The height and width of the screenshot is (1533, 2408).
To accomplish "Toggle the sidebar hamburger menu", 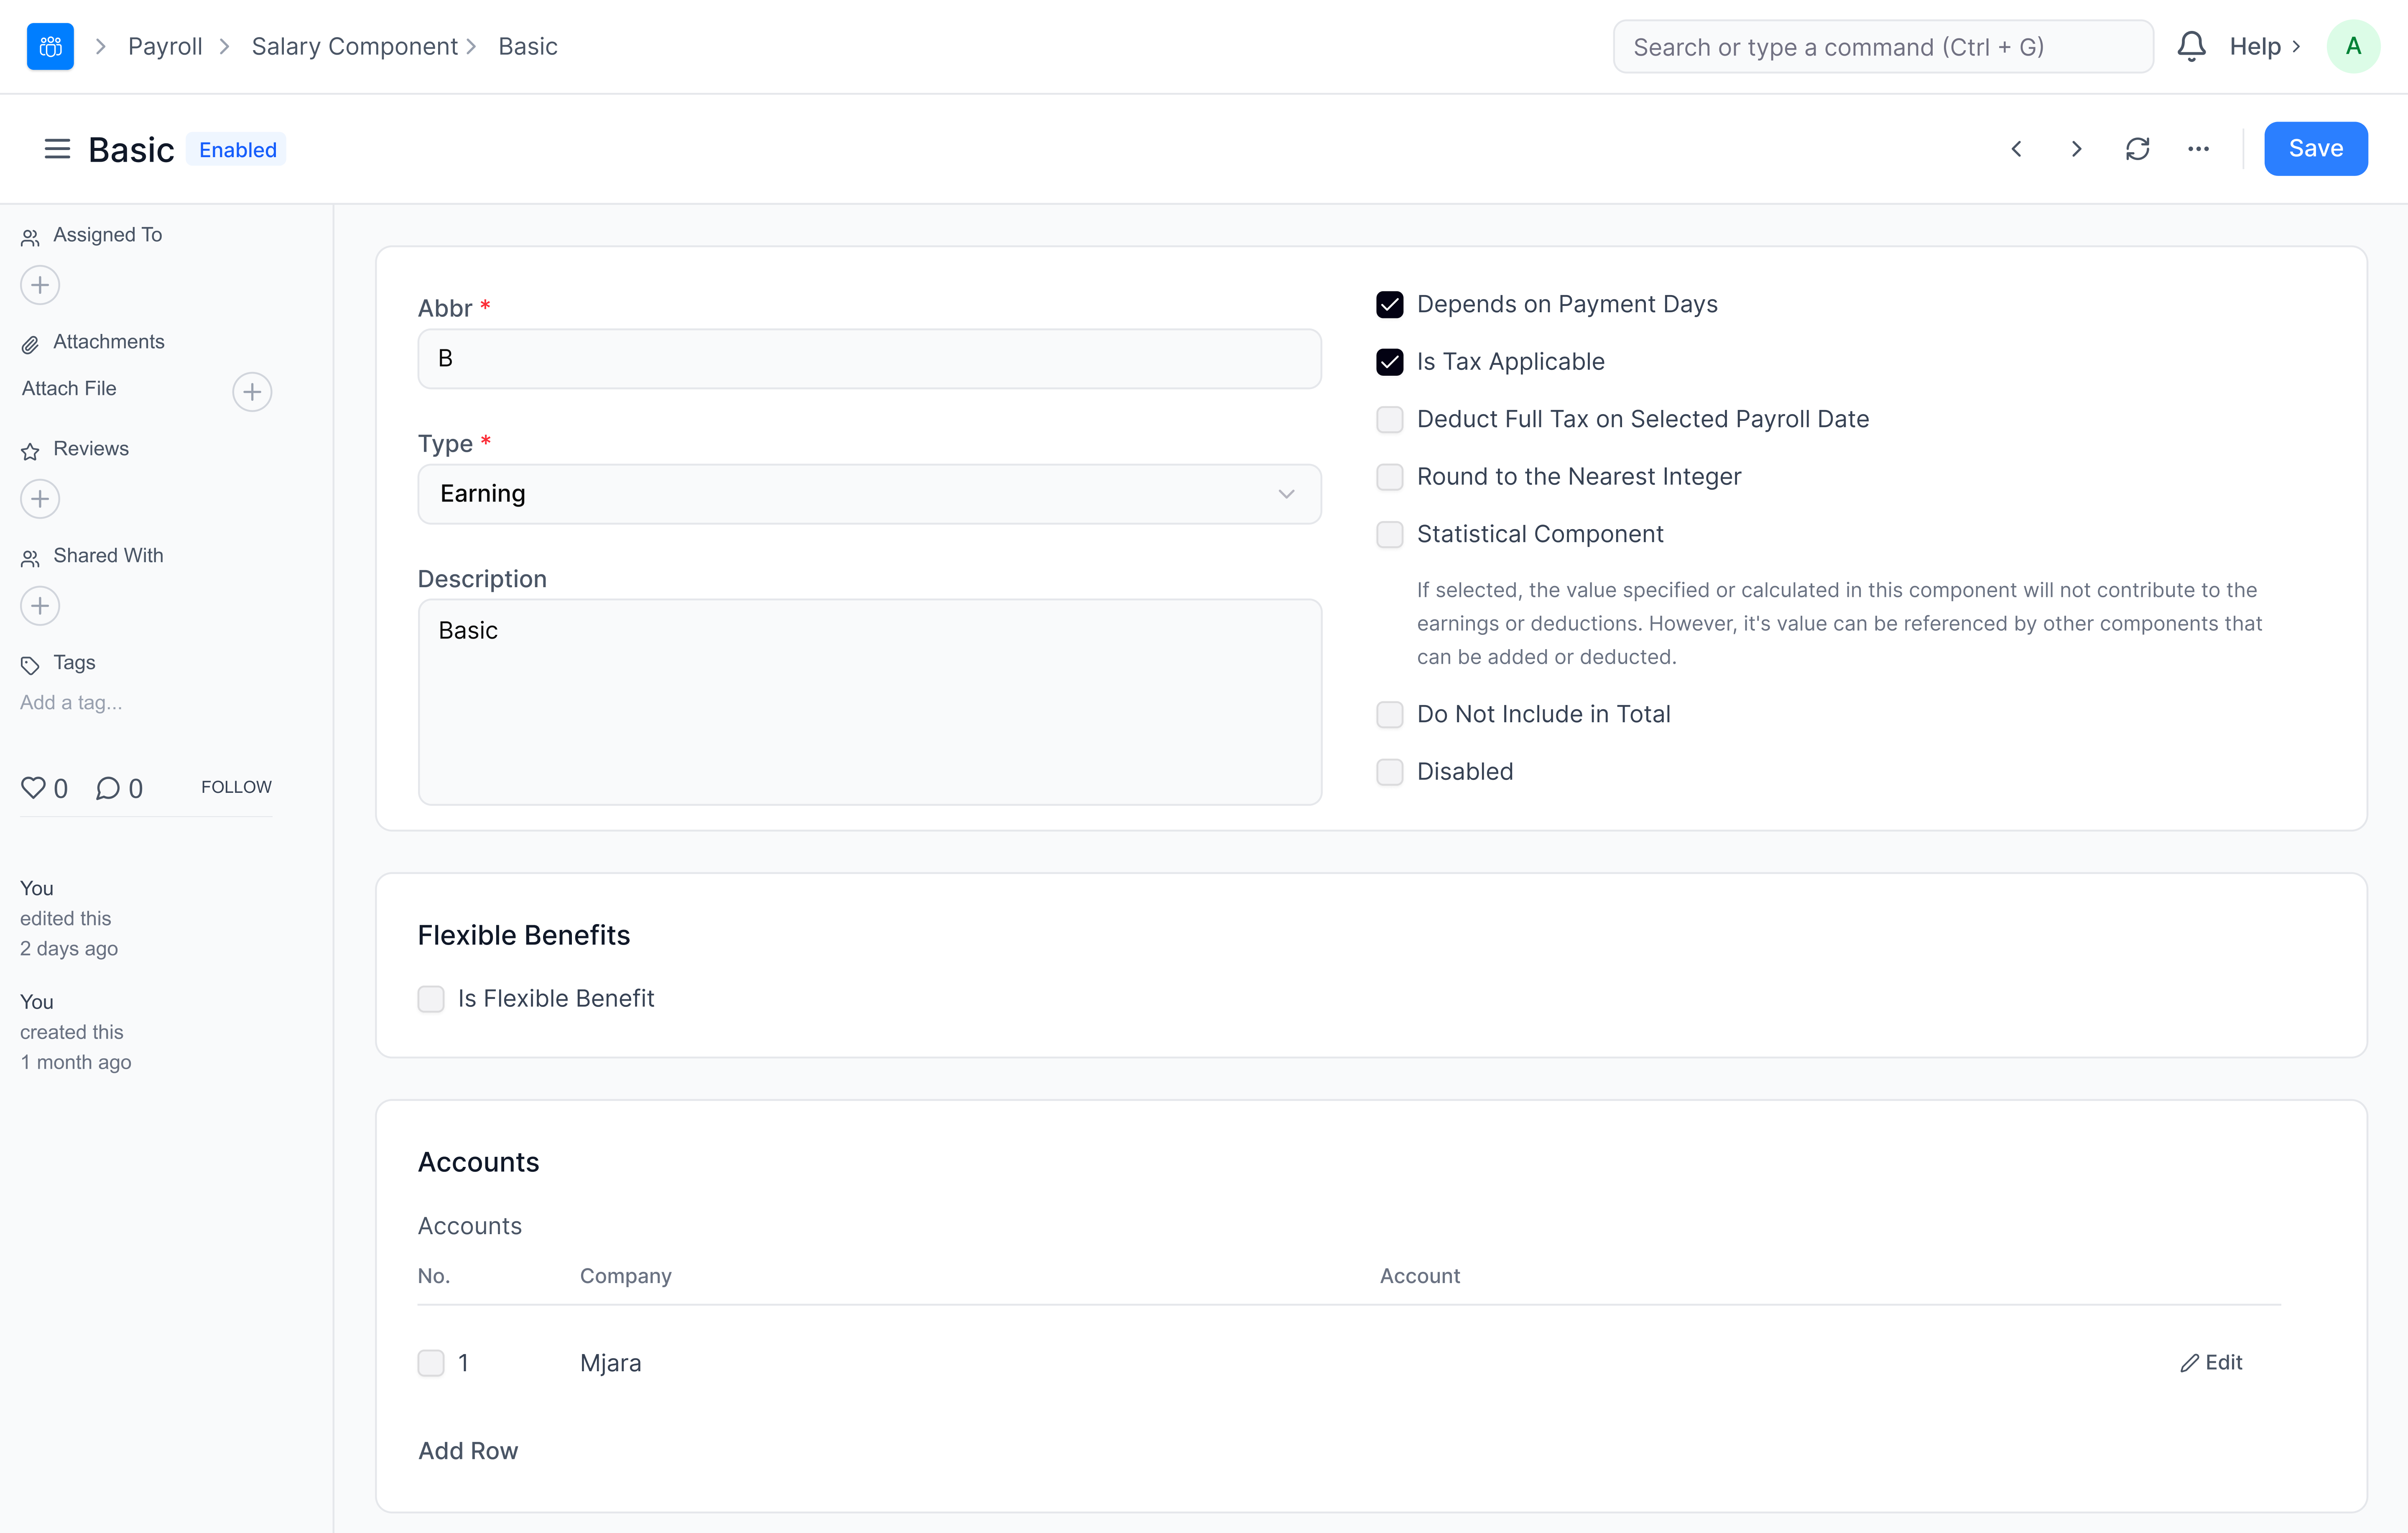I will [57, 149].
